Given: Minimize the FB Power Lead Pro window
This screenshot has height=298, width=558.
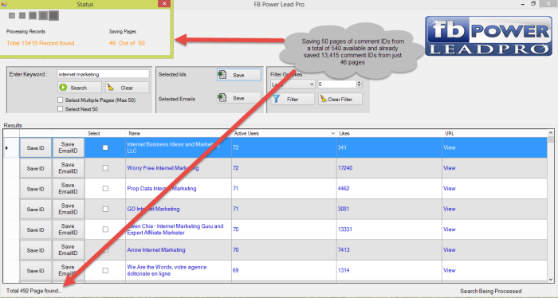Looking at the screenshot, I should [523, 4].
